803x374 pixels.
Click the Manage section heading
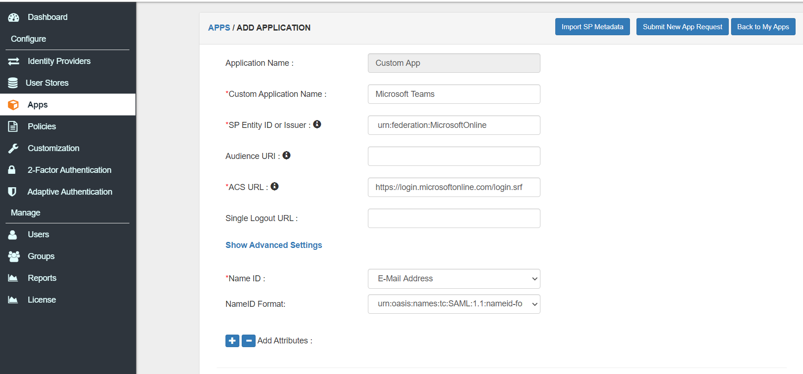26,213
